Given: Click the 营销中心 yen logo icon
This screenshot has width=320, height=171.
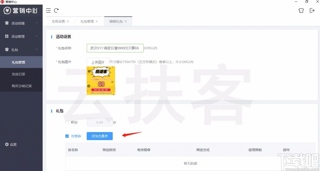Looking at the screenshot, I should [7, 10].
